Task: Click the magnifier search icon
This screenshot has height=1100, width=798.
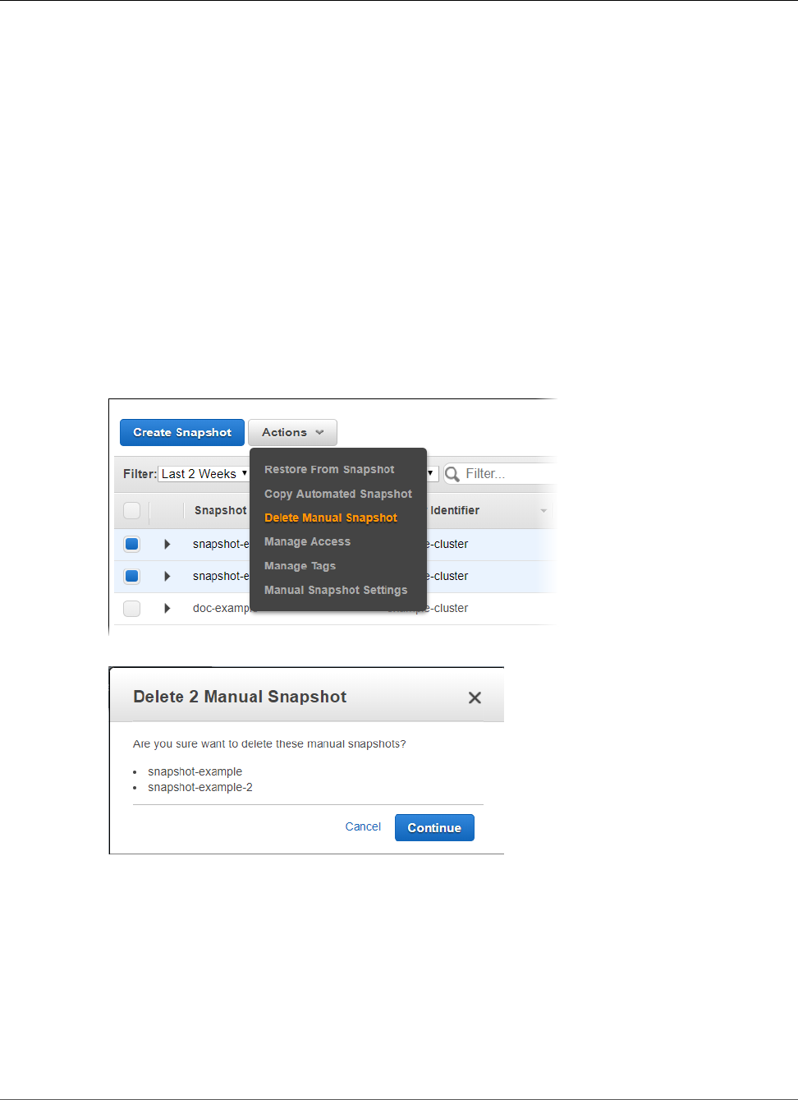Action: (452, 474)
